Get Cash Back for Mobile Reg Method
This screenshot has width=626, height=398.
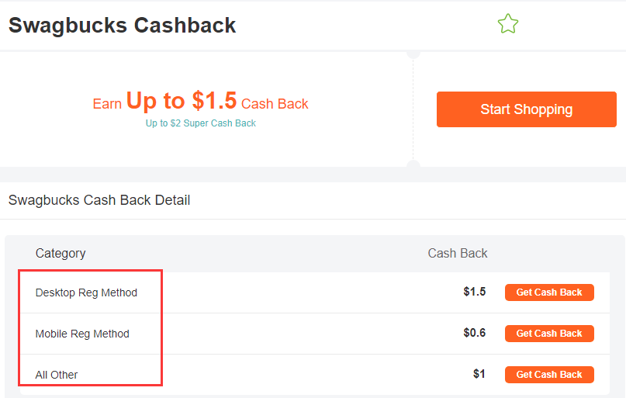point(549,334)
